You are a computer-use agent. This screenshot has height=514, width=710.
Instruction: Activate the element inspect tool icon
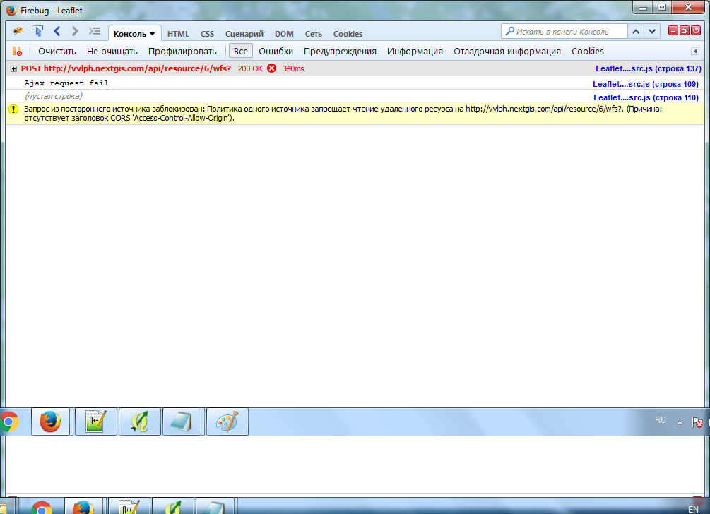[x=37, y=31]
